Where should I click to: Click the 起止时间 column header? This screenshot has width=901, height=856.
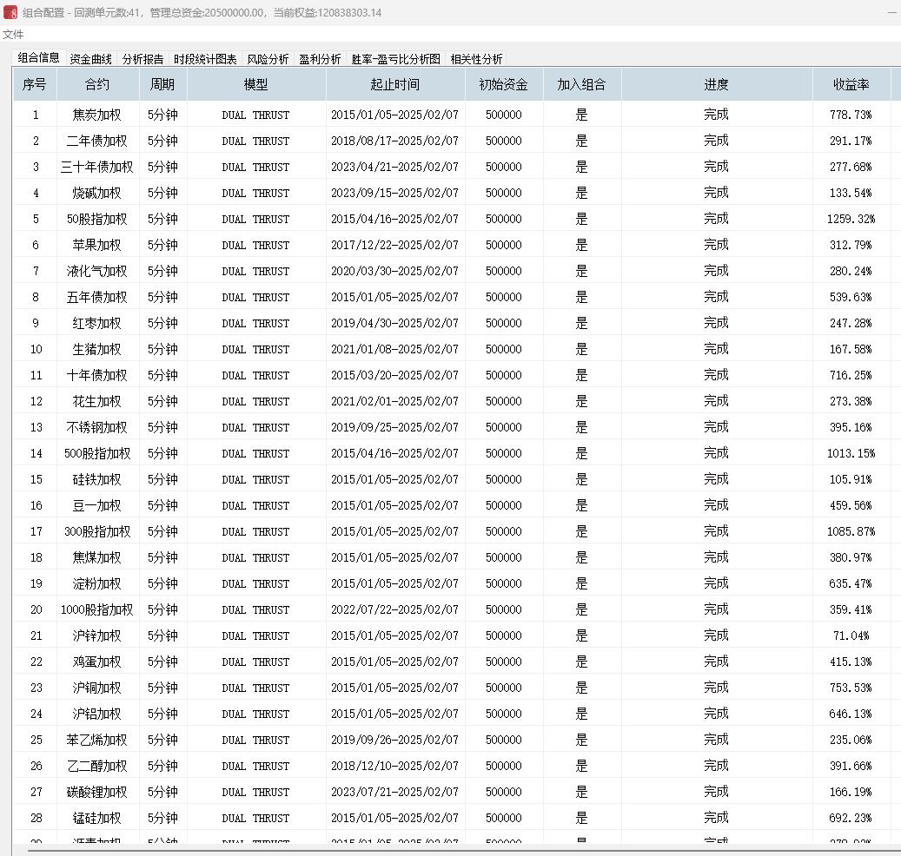click(396, 84)
